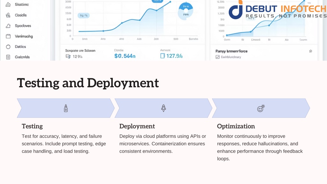Screen dimensions: 327x184
Task: Click the Testing heading
Action: [x=32, y=126]
